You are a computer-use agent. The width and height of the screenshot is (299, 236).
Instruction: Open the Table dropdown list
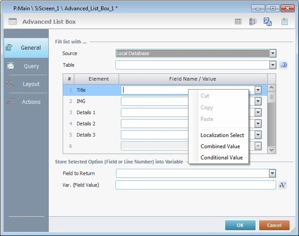click(x=273, y=65)
